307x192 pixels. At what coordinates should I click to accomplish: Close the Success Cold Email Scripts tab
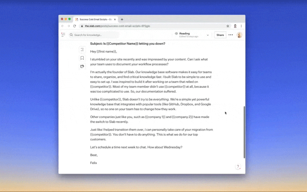115,19
